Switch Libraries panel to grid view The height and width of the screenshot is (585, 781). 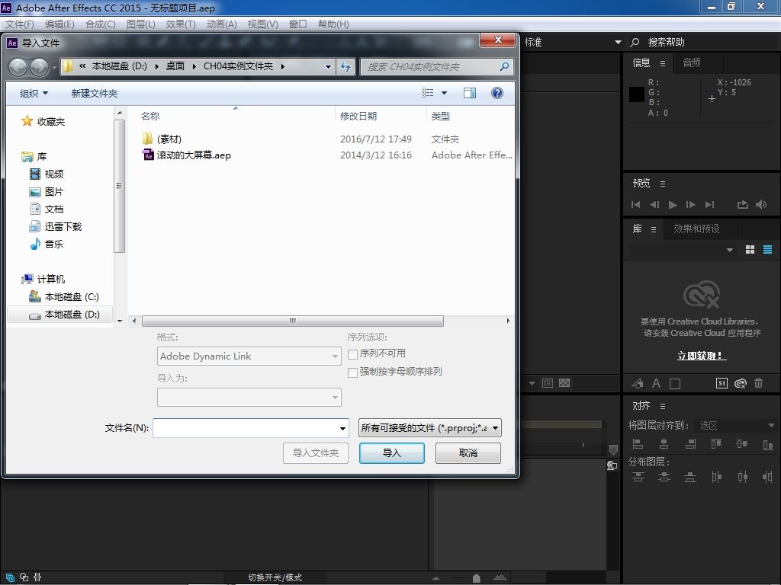point(750,250)
